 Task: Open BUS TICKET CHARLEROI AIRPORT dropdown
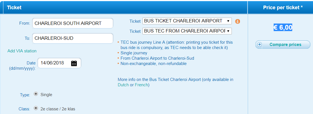[x=187, y=21]
